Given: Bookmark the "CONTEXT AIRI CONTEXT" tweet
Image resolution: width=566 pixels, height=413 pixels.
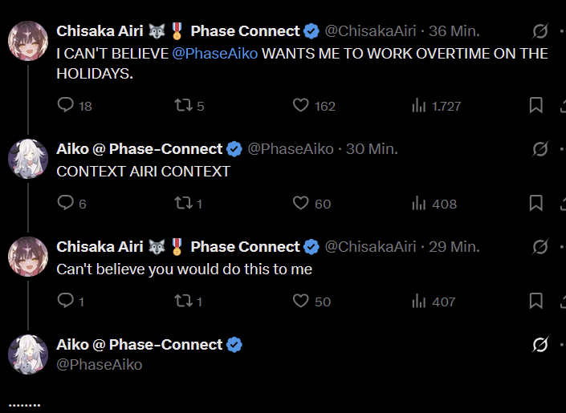Looking at the screenshot, I should pyautogui.click(x=535, y=204).
